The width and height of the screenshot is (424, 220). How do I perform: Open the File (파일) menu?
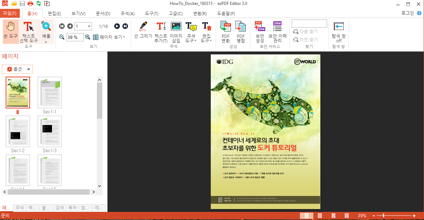point(10,13)
